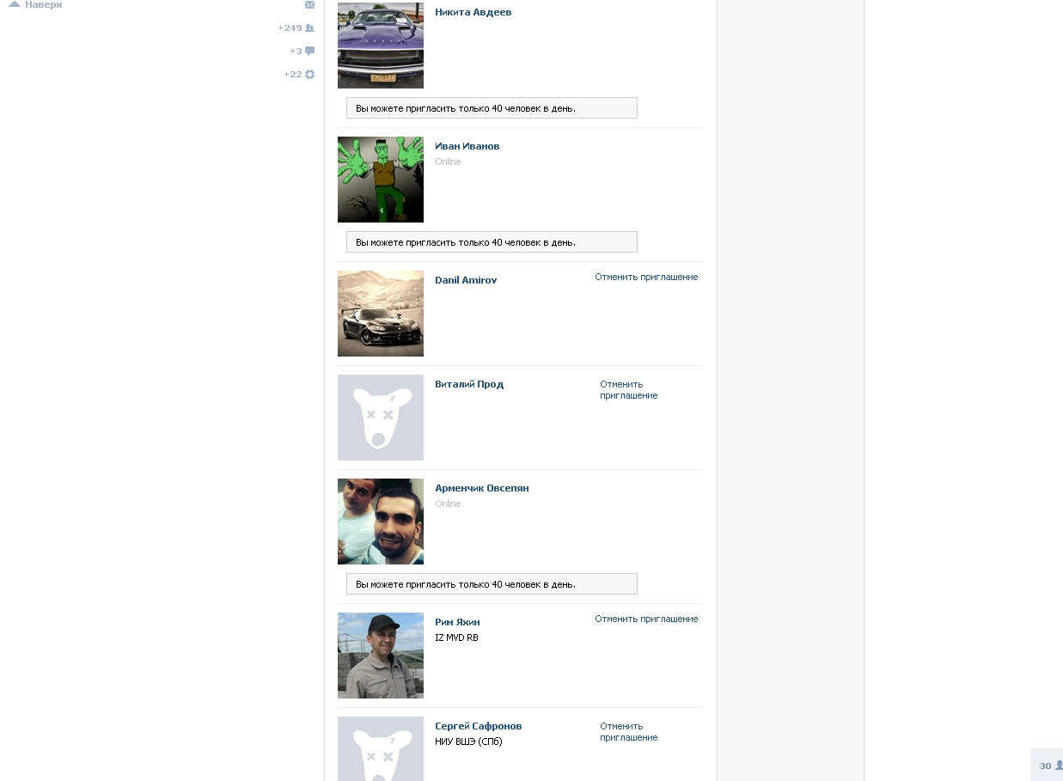This screenshot has height=781, width=1063.
Task: Open Danil Amirov's sports car avatar
Action: pyautogui.click(x=381, y=314)
